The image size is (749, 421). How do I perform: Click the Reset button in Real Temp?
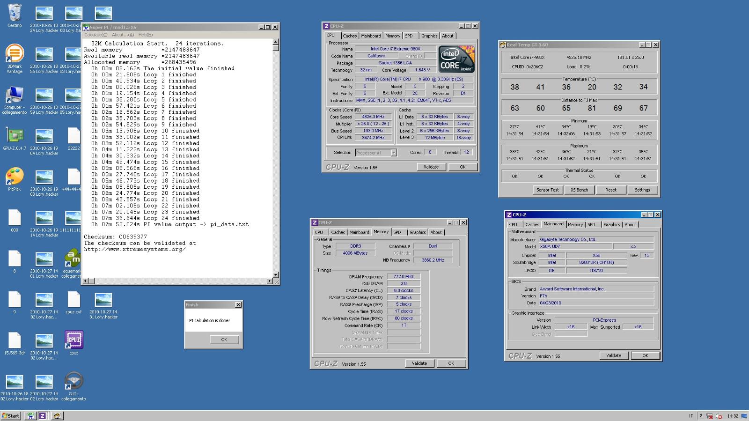click(x=611, y=190)
